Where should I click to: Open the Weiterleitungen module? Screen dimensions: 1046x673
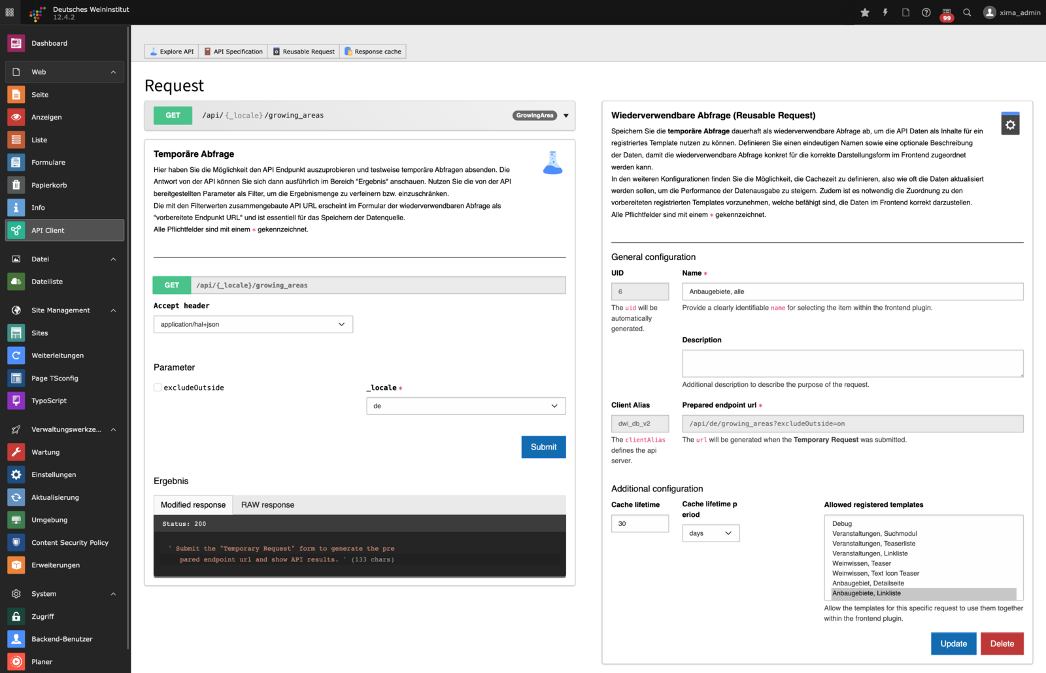tap(58, 355)
